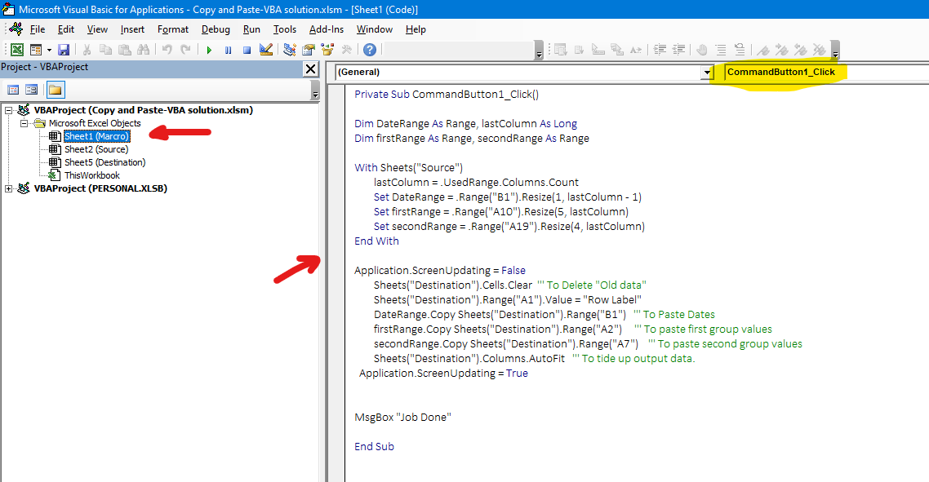Open the Toolbox icon
This screenshot has height=482, width=929.
click(x=347, y=51)
